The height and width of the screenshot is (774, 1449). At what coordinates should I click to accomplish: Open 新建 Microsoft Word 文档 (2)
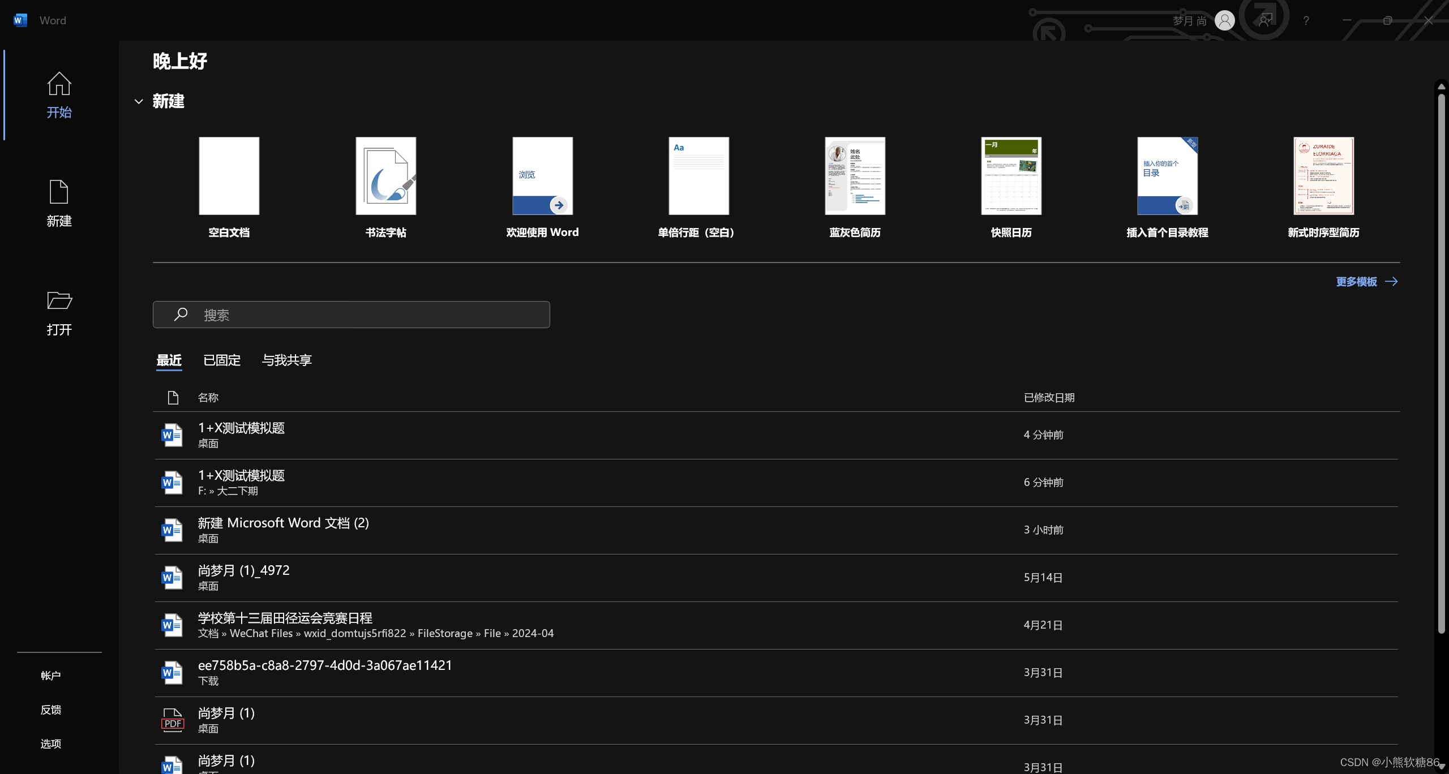776,530
